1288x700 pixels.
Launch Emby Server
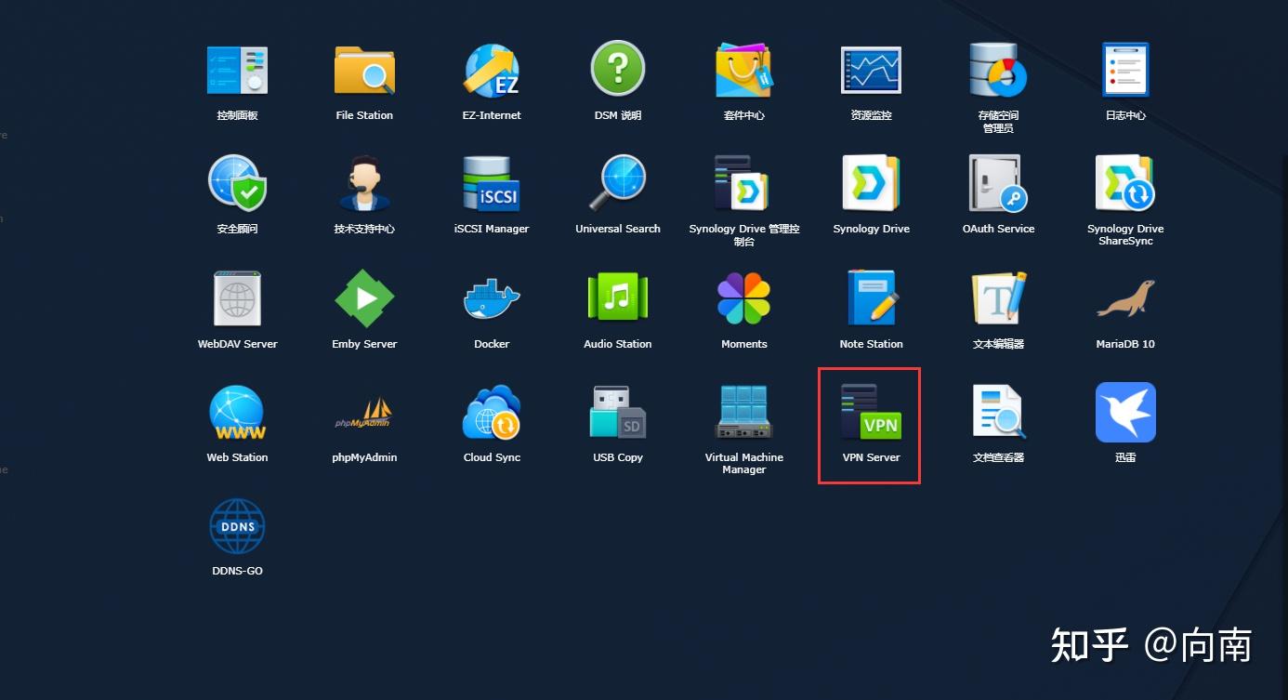click(364, 298)
